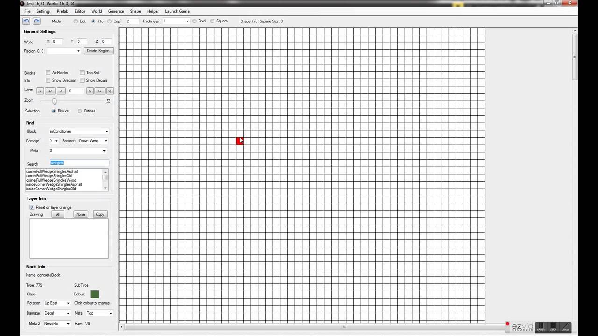Click the Redo arrow icon
Viewport: 598px width, 336px height.
pos(36,21)
